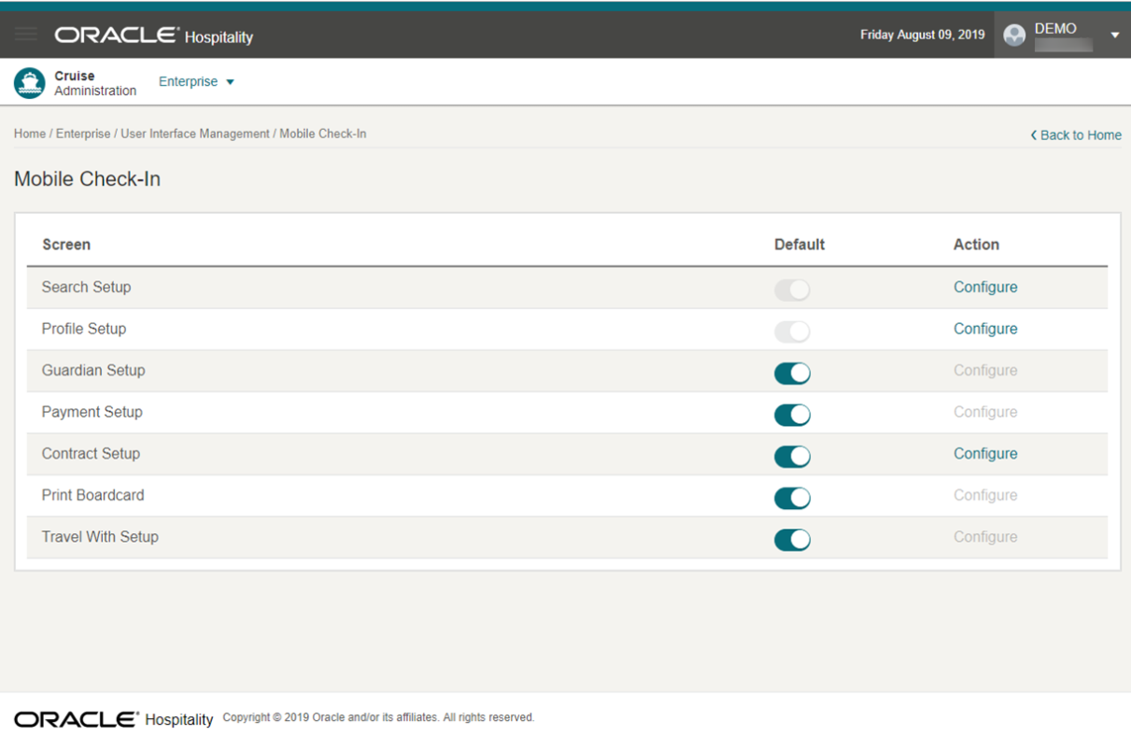Click the Screen column header
The image size is (1131, 736).
(66, 245)
